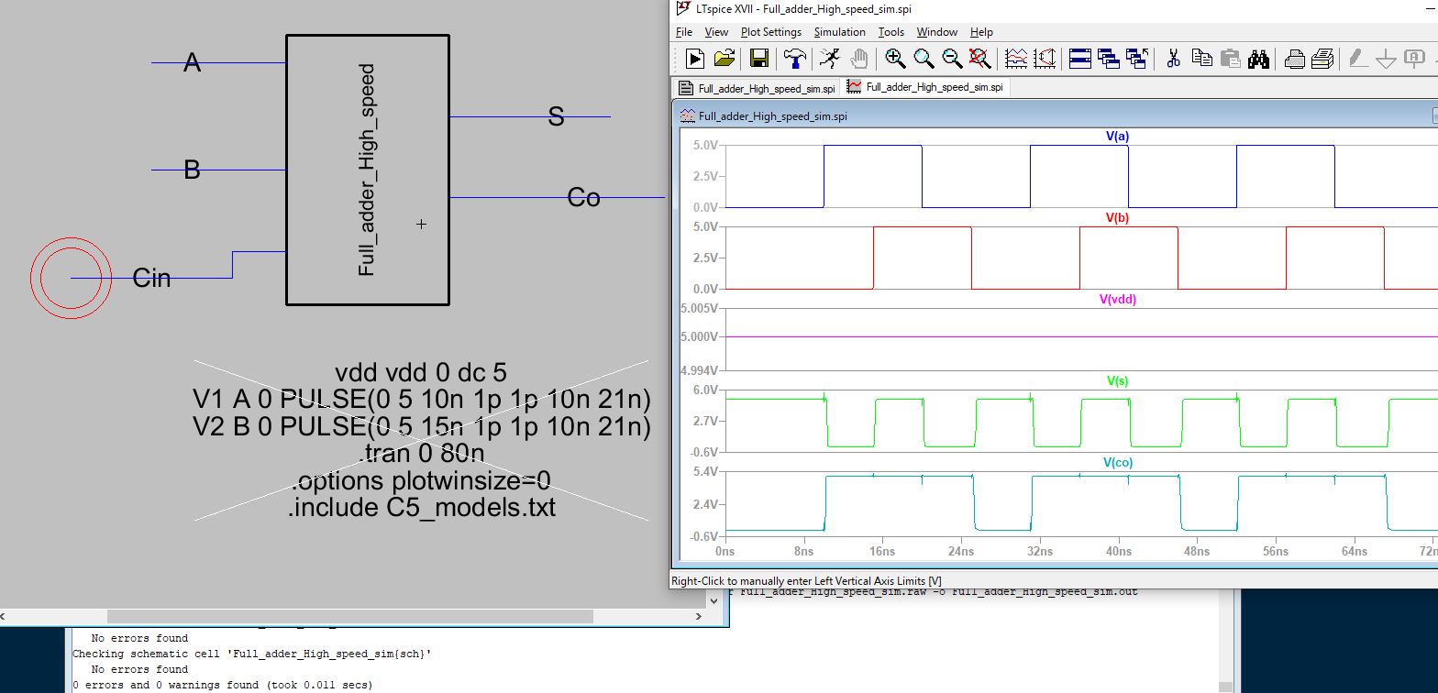Switch to the waveform plot tab

coord(925,88)
